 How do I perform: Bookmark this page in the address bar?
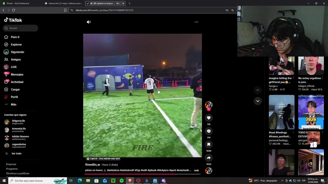[65, 10]
